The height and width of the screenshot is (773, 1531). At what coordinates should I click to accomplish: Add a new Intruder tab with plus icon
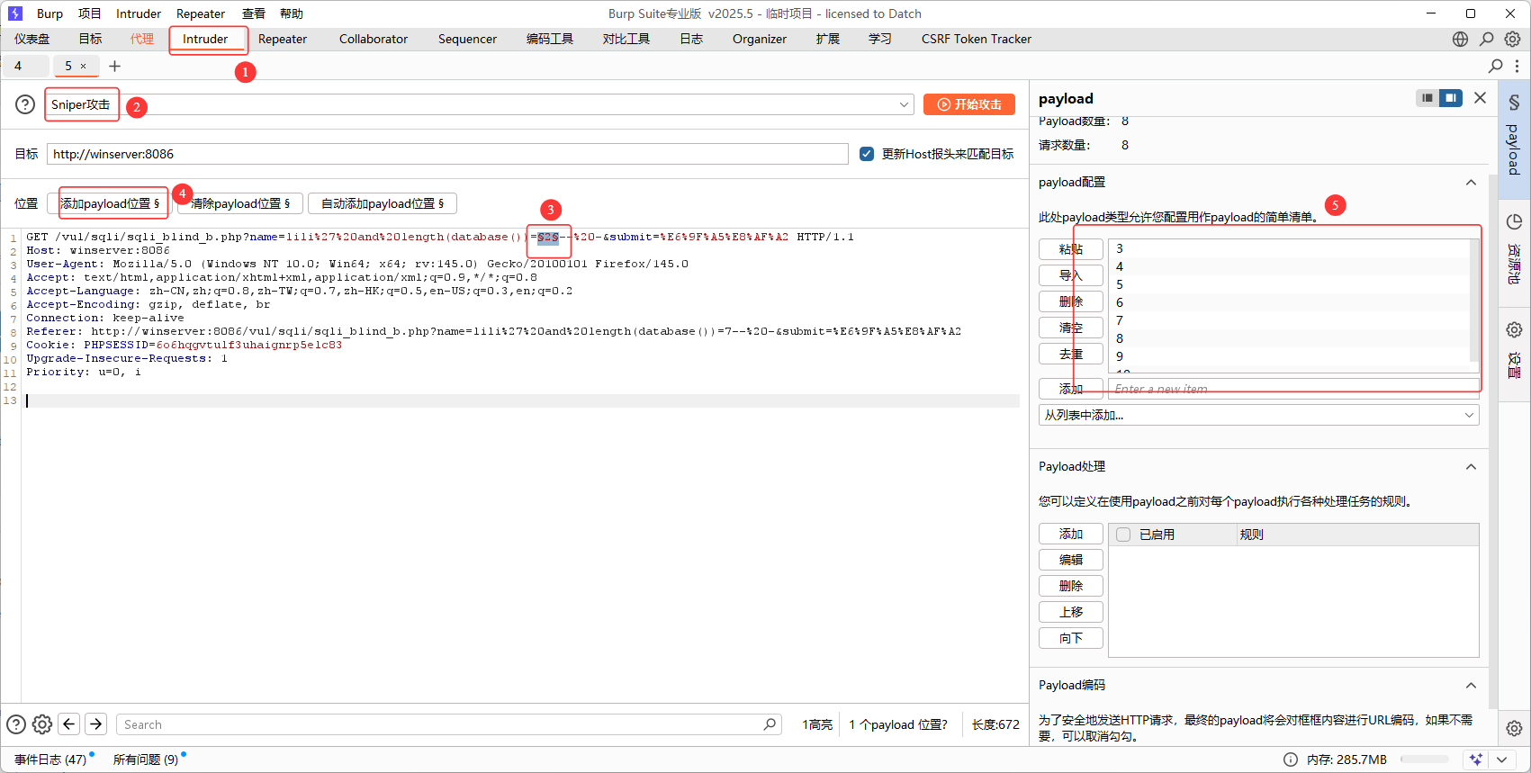point(114,66)
